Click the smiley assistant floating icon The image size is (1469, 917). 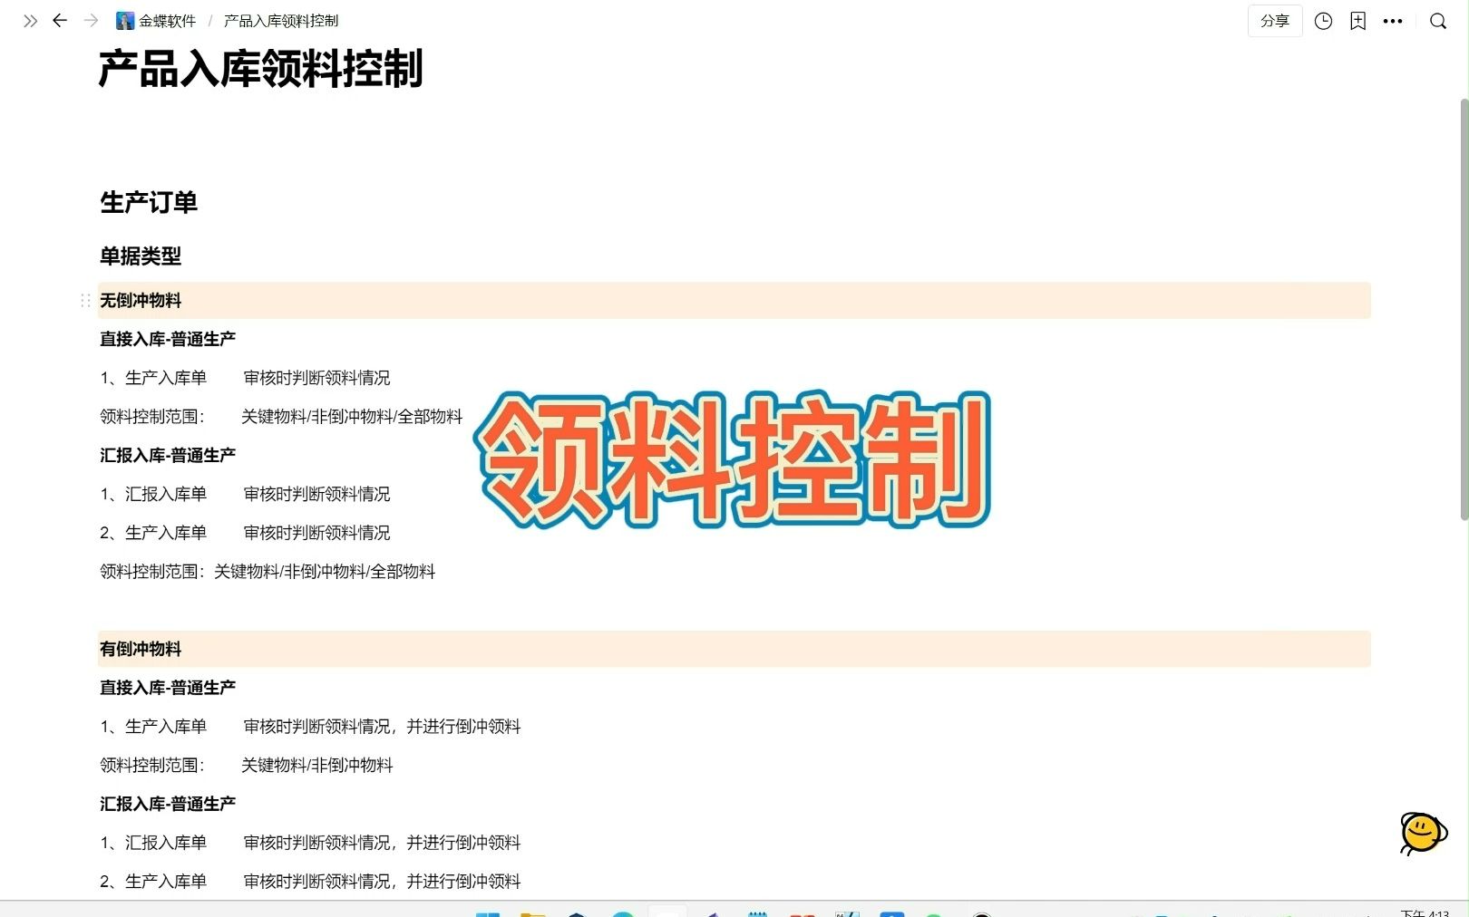(1423, 833)
